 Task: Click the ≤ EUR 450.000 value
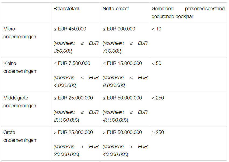(x=70, y=29)
